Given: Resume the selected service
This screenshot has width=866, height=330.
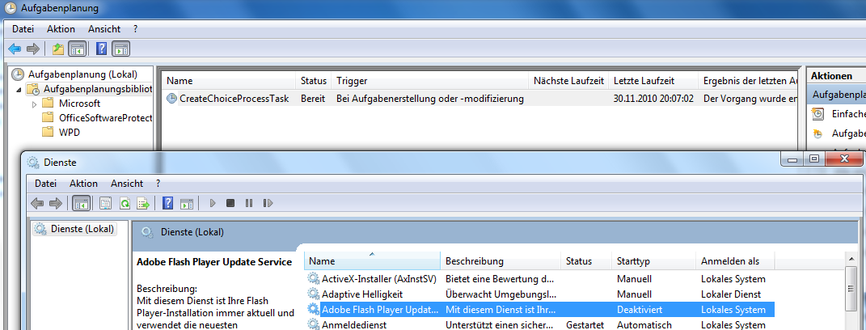Looking at the screenshot, I should 268,203.
